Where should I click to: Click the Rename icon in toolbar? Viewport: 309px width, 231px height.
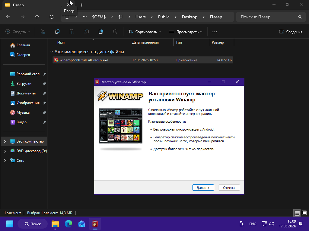(86, 32)
